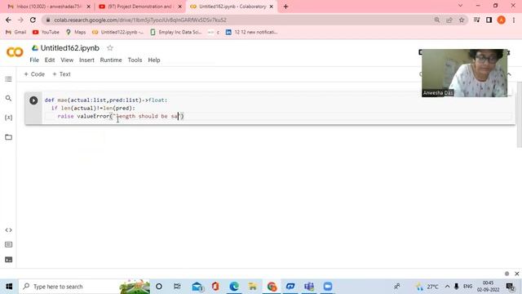
Task: Show hidden system tray icons
Action: [x=447, y=287]
